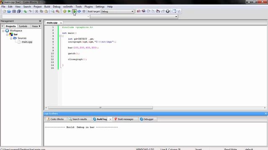Click the Next line debugger icon
Image resolution: width=268 pixels, height=150 pixels.
coord(148,11)
